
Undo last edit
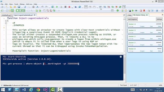(x=42, y=7)
